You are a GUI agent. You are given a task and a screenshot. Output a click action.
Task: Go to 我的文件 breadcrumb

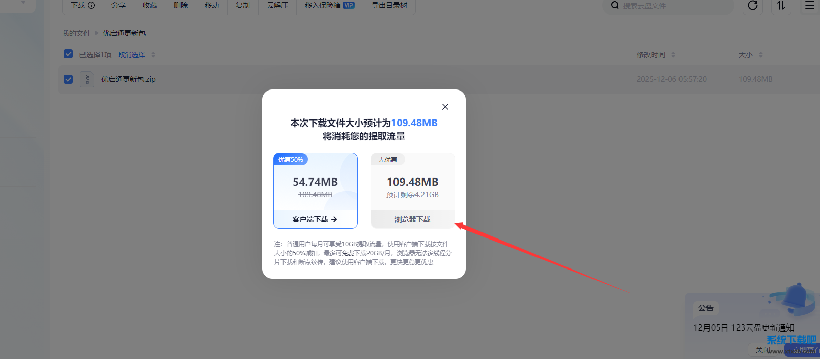coord(76,33)
